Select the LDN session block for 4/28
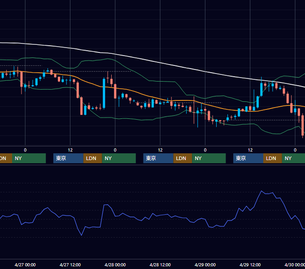 183,158
